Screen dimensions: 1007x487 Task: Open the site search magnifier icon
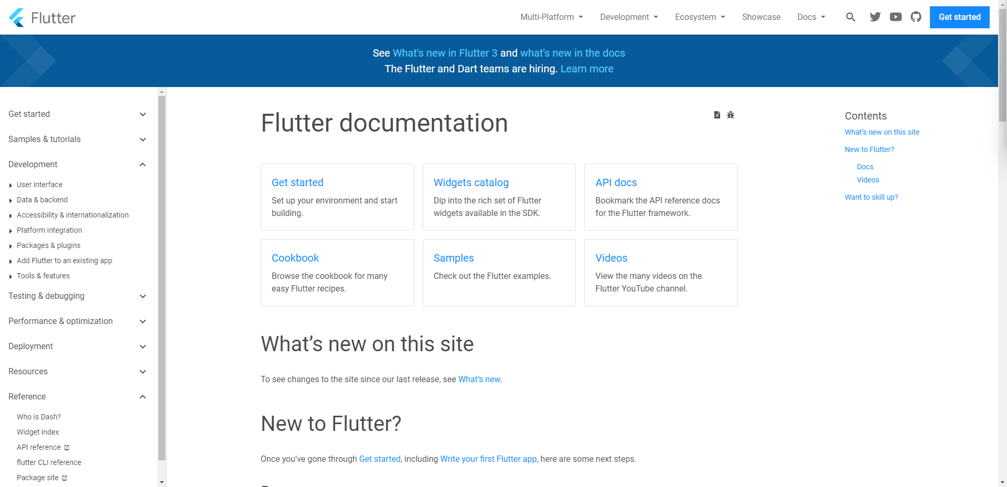[x=851, y=17]
